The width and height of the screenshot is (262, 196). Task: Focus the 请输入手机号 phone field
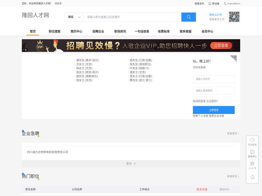pos(214,79)
